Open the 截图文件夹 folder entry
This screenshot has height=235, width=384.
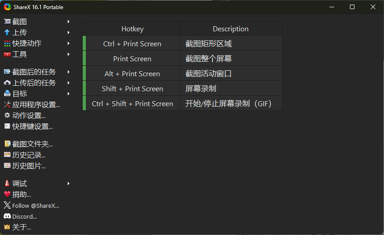click(32, 144)
